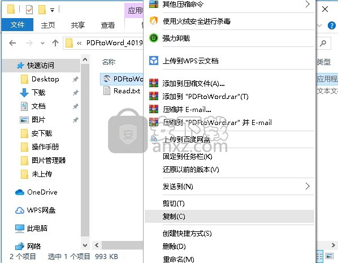Image resolution: width=338 pixels, height=263 pixels.
Task: Navigate back with the back arrow
Action: point(12,43)
